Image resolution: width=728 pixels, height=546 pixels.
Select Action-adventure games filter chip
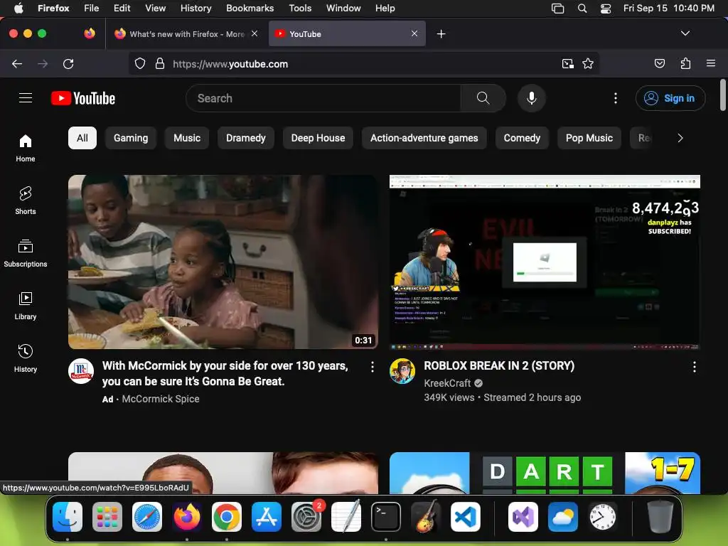point(424,138)
